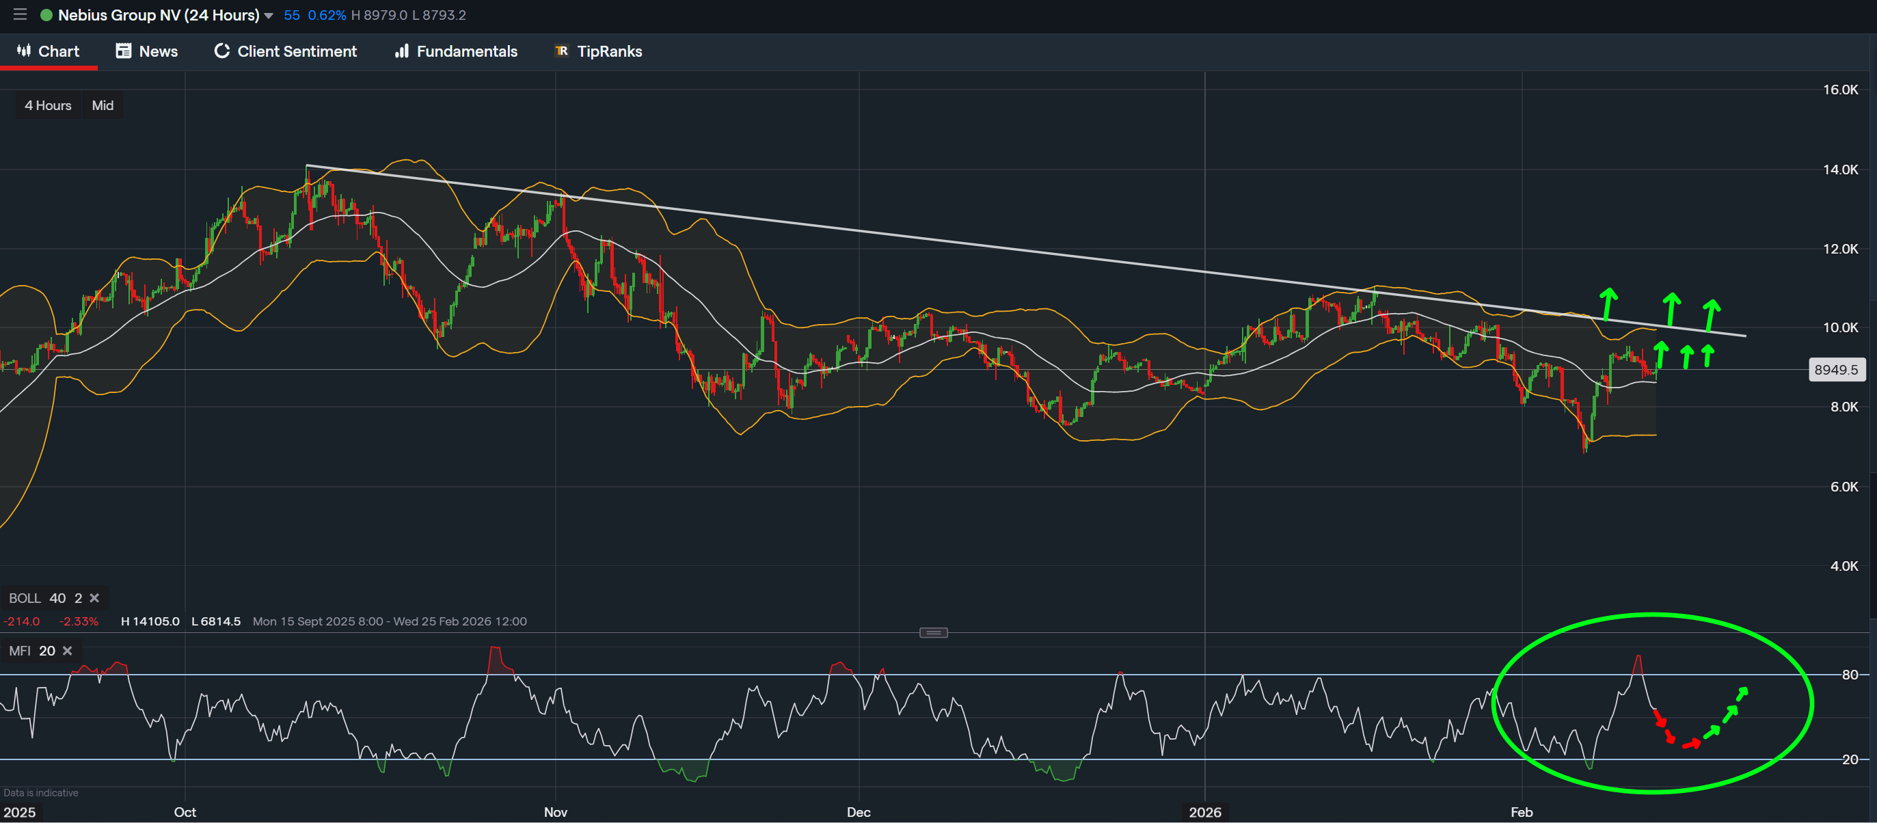Screen dimensions: 1877x823
Task: Open the hamburger menu icon
Action: tap(20, 14)
